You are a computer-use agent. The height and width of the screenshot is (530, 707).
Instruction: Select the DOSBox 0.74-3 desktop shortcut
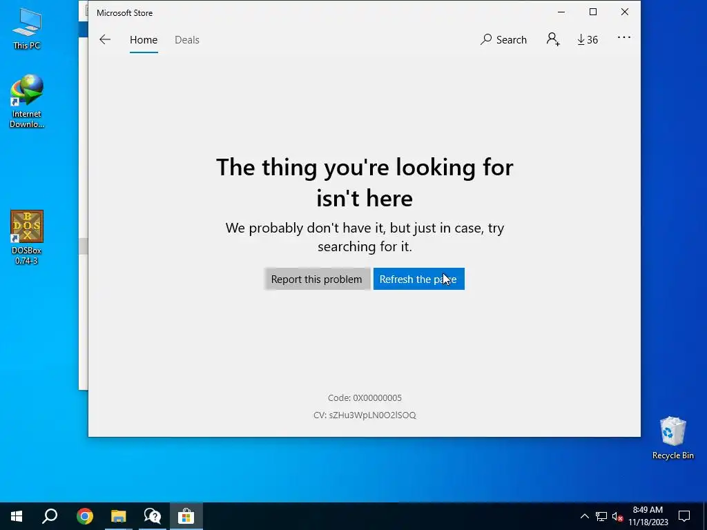(27, 237)
